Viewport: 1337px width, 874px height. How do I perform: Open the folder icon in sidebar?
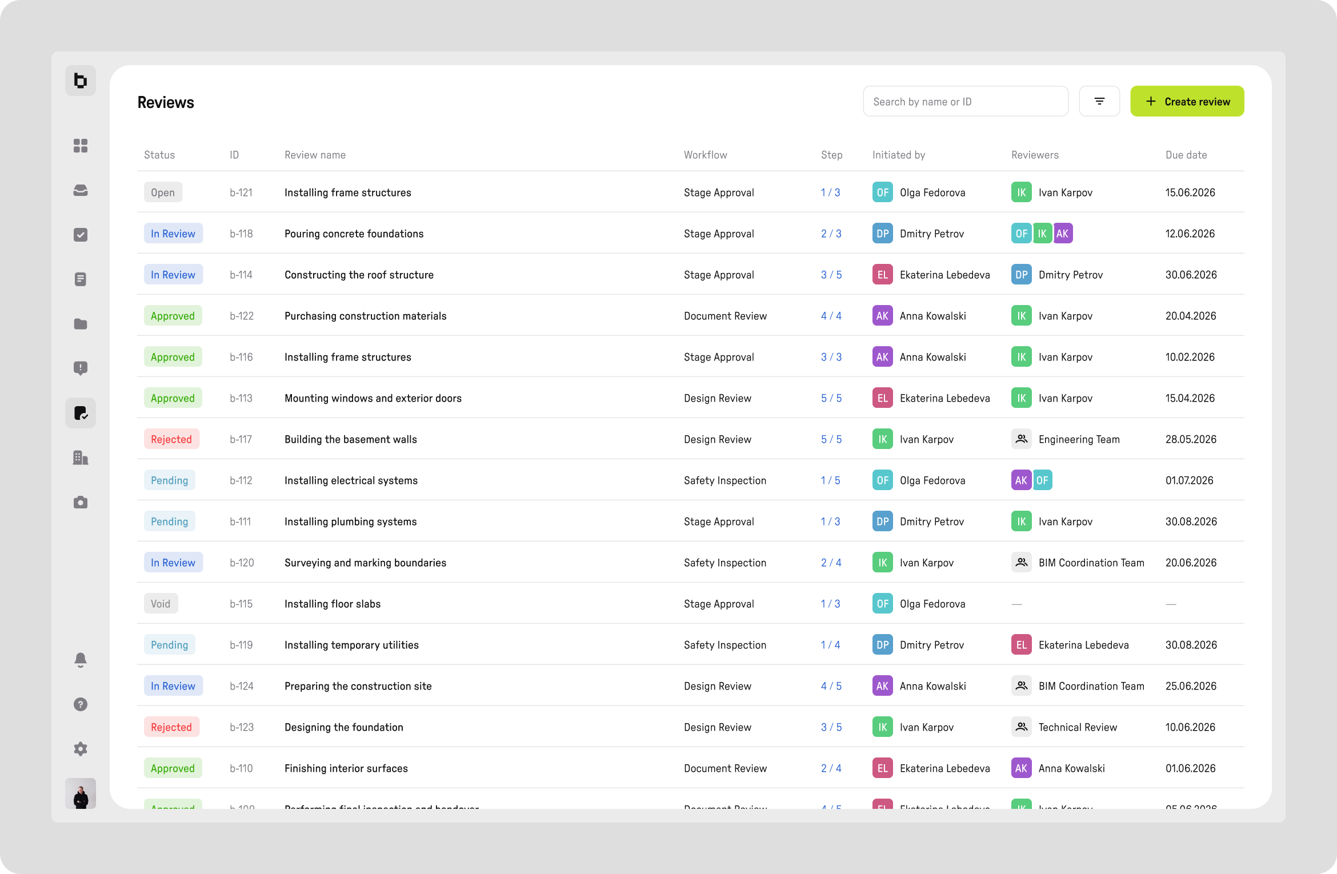81,324
